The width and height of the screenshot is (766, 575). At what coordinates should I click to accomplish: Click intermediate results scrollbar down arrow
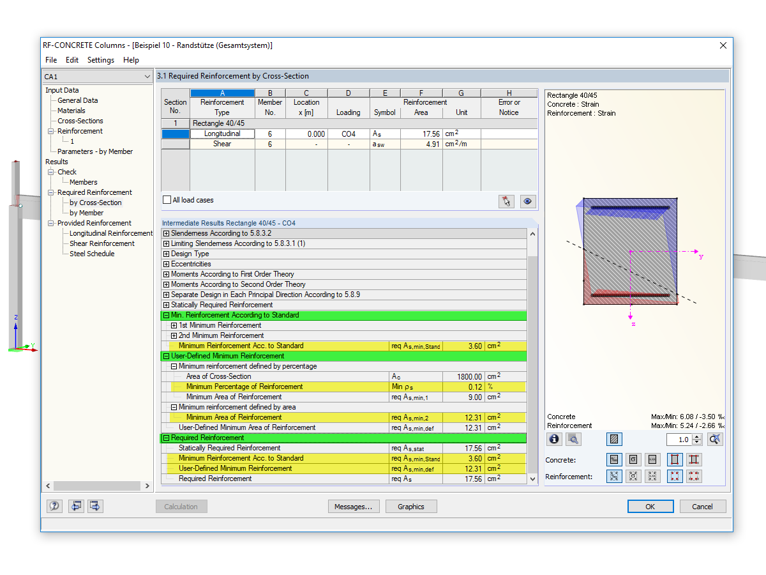click(x=533, y=479)
